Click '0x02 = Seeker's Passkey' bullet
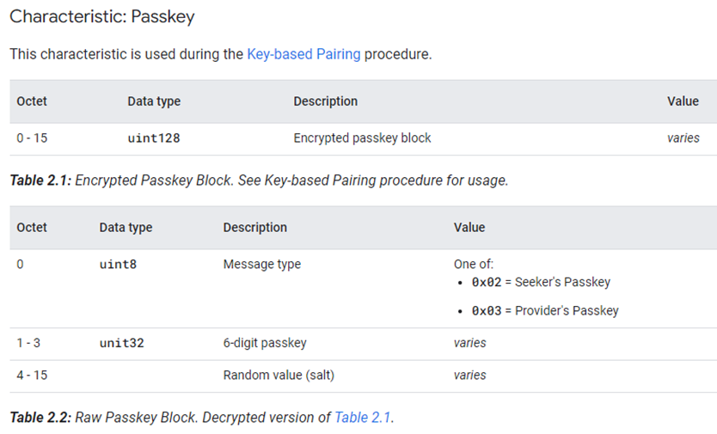This screenshot has width=717, height=434. (x=541, y=282)
